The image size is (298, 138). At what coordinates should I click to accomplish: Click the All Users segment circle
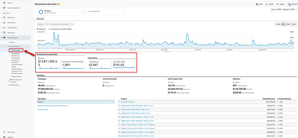[x=41, y=12]
